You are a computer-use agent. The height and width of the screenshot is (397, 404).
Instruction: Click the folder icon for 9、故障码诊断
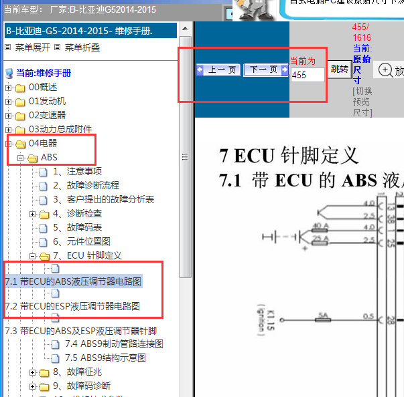coord(44,387)
